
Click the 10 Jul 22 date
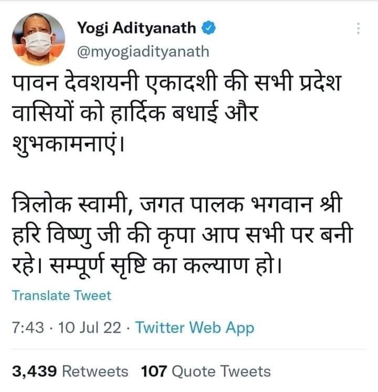click(90, 327)
